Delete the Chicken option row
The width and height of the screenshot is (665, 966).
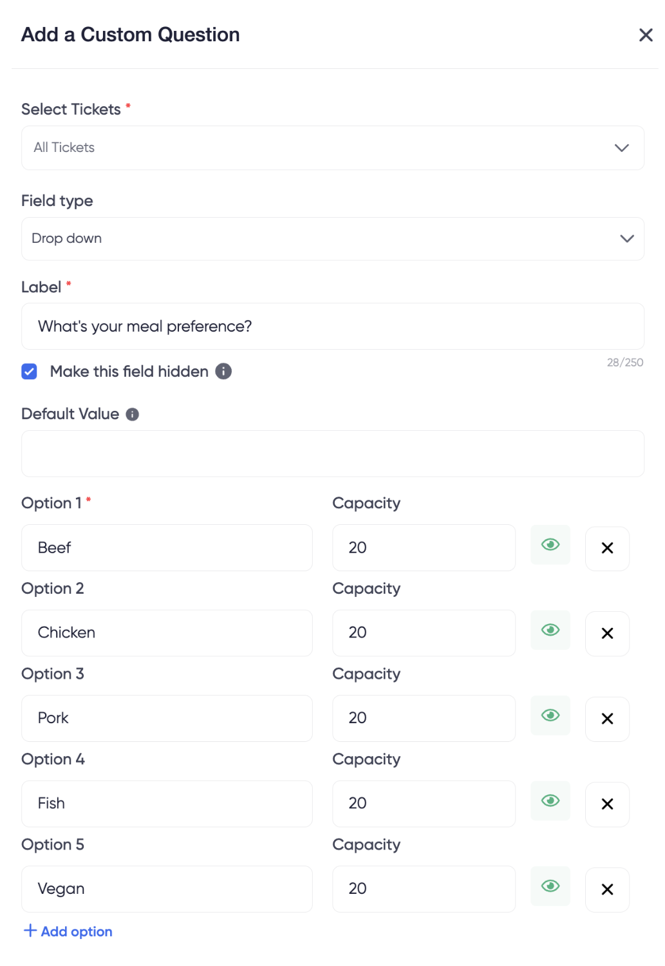point(607,633)
